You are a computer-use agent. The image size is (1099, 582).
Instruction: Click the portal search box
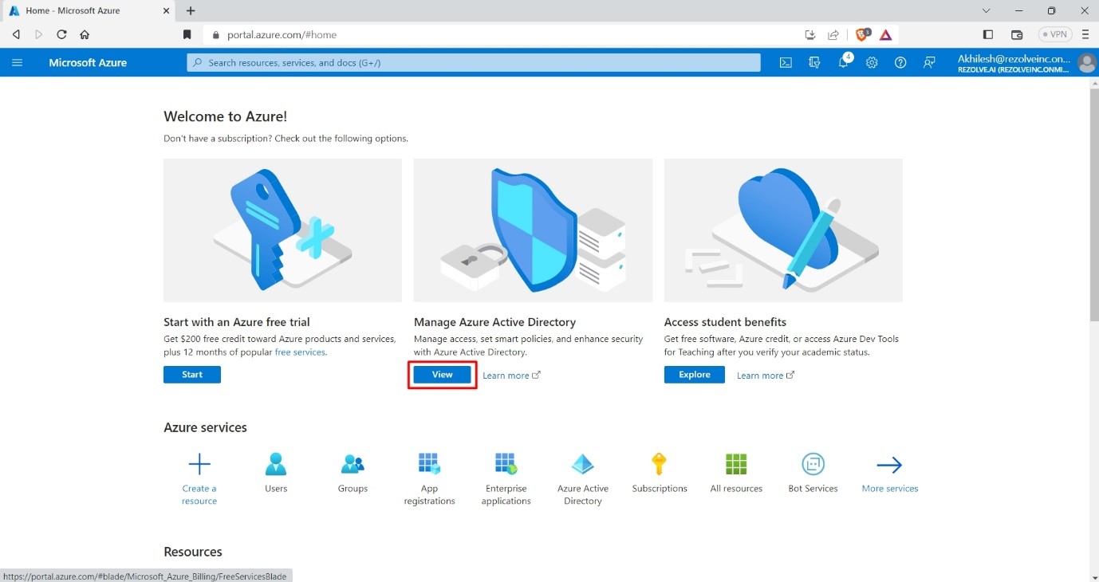click(x=474, y=62)
